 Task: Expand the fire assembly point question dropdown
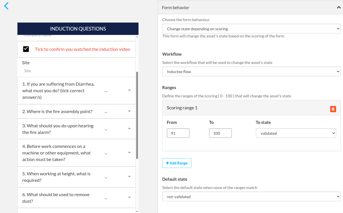click(x=129, y=111)
